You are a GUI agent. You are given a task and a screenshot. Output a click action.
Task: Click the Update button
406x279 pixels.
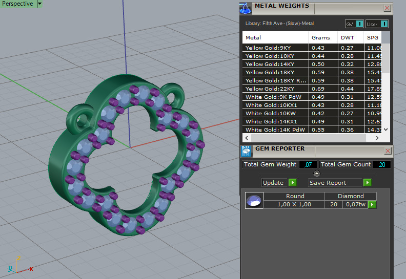(x=273, y=183)
